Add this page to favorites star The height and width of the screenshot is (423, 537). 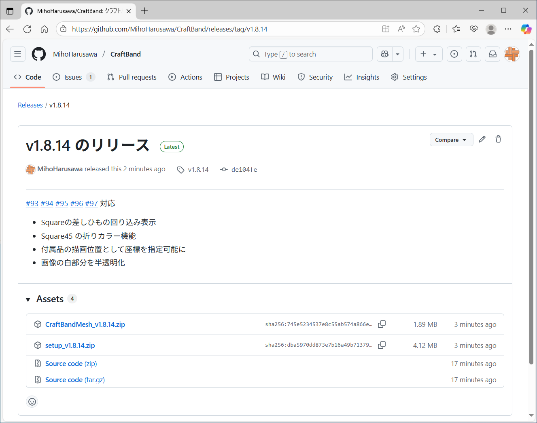coord(416,29)
